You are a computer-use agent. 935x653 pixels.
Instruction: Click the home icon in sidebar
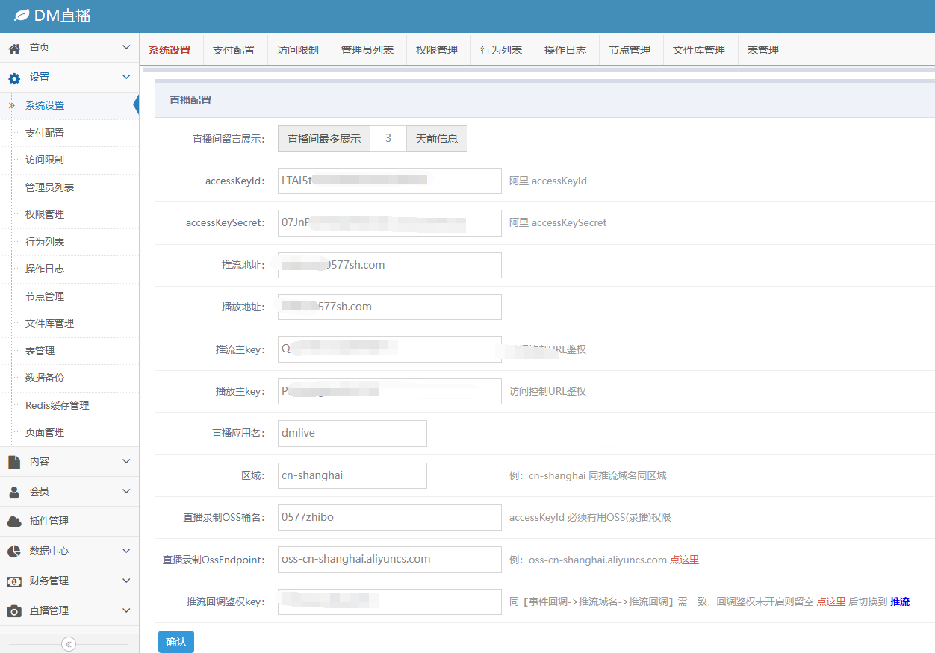tap(14, 48)
